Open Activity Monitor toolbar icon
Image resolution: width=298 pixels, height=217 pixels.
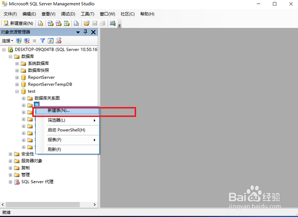pyautogui.click(x=113, y=23)
